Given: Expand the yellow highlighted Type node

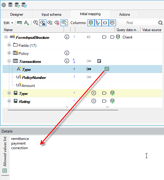Looking at the screenshot, I should point(9,93).
